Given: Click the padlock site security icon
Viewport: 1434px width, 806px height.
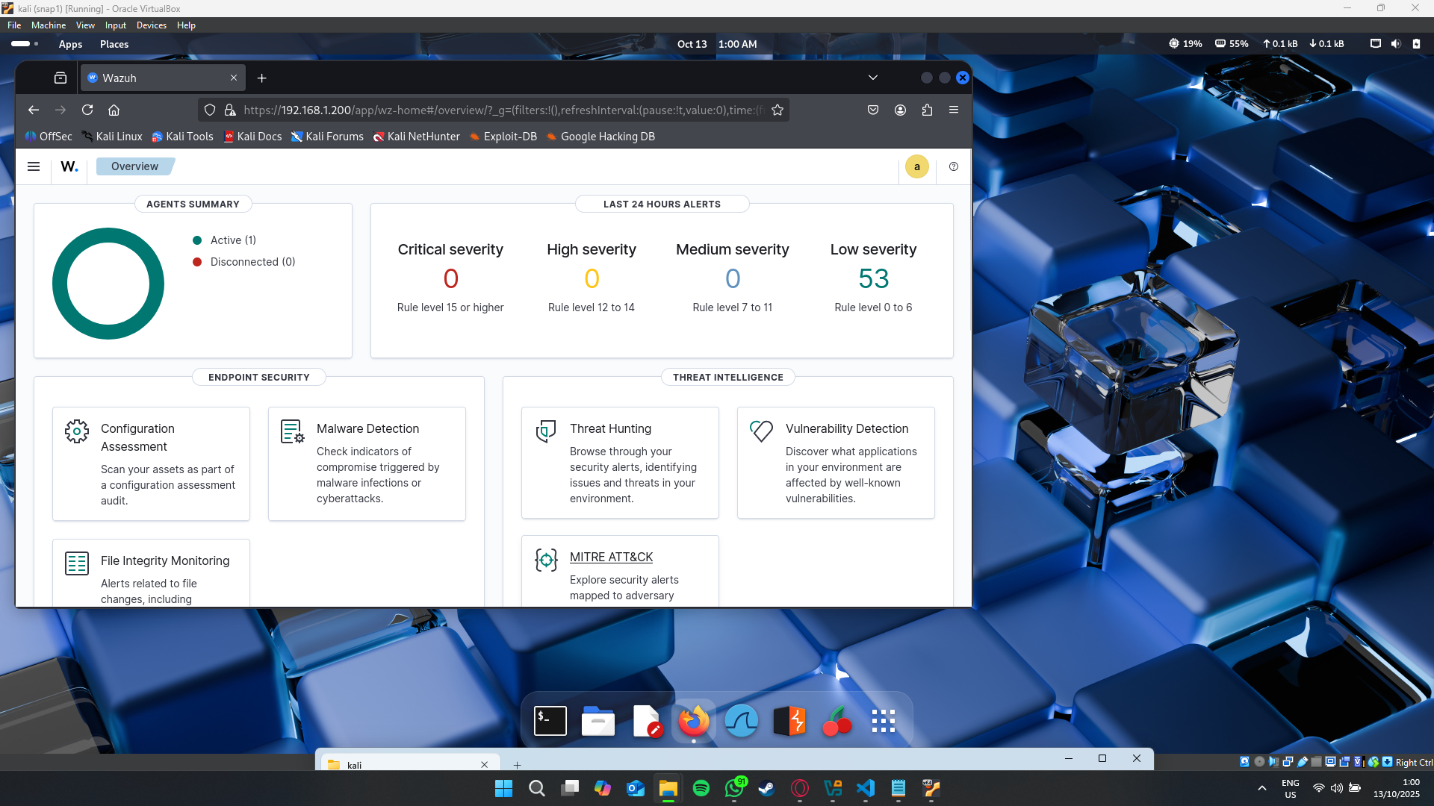Looking at the screenshot, I should point(230,110).
